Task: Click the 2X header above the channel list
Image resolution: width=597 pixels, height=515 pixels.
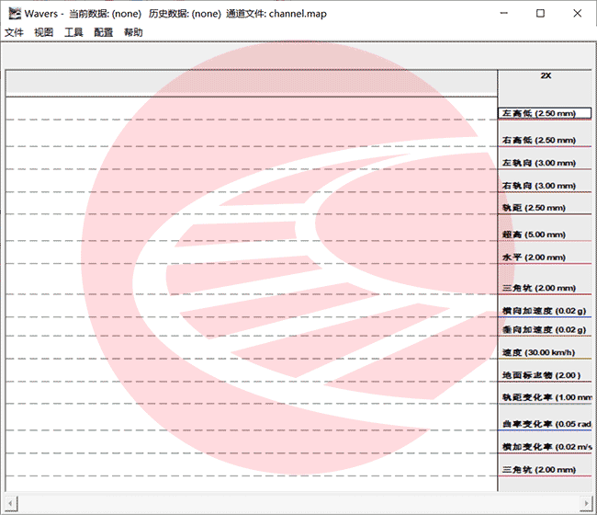Action: 546,75
